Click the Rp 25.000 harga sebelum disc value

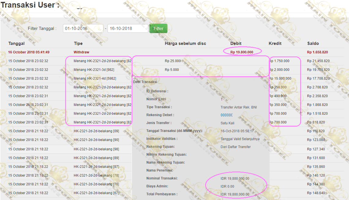click(173, 61)
